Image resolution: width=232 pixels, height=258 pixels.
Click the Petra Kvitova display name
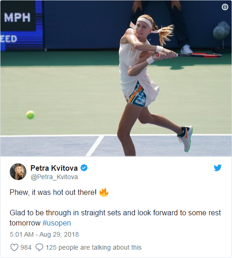pos(54,168)
